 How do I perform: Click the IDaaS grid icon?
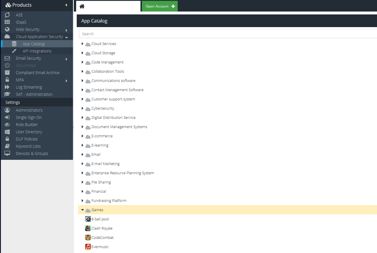point(7,22)
